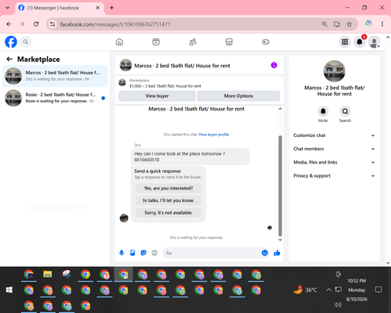391x313 pixels.
Task: Open the Facebook menu grid icon
Action: point(345,41)
